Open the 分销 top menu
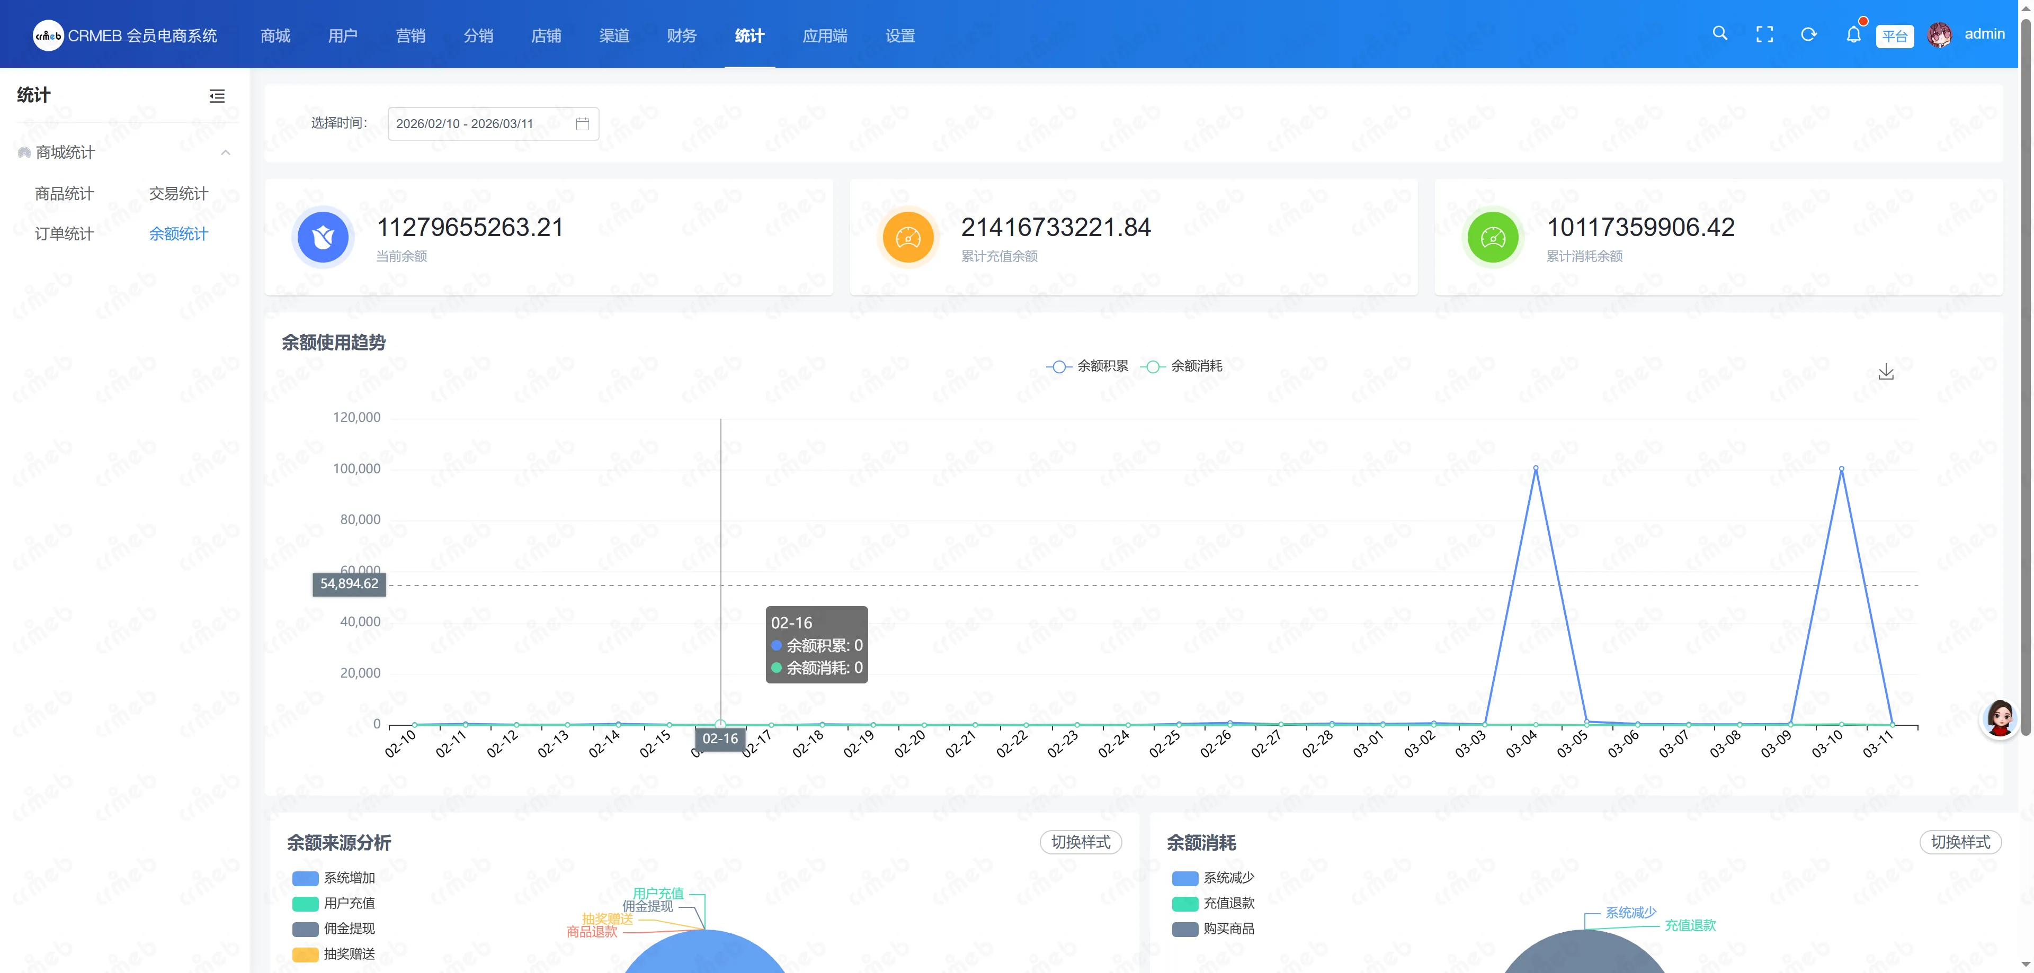This screenshot has width=2034, height=973. (x=478, y=35)
